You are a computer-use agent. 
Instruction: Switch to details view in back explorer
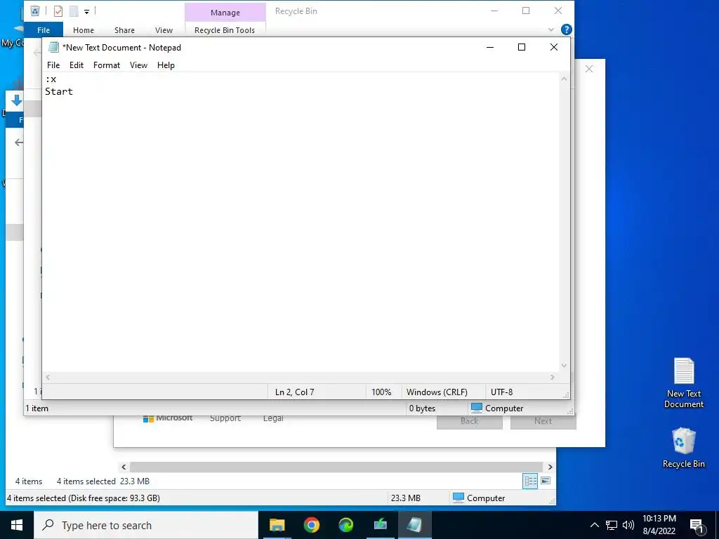tap(531, 481)
